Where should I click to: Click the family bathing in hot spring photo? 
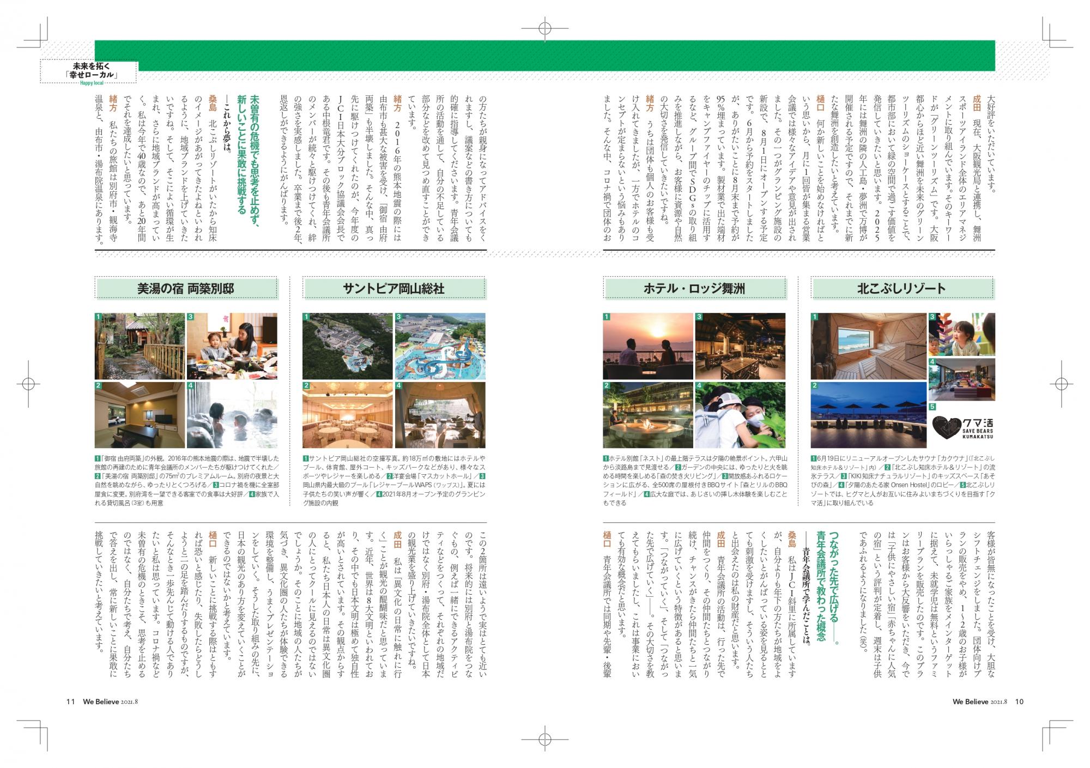tap(232, 415)
